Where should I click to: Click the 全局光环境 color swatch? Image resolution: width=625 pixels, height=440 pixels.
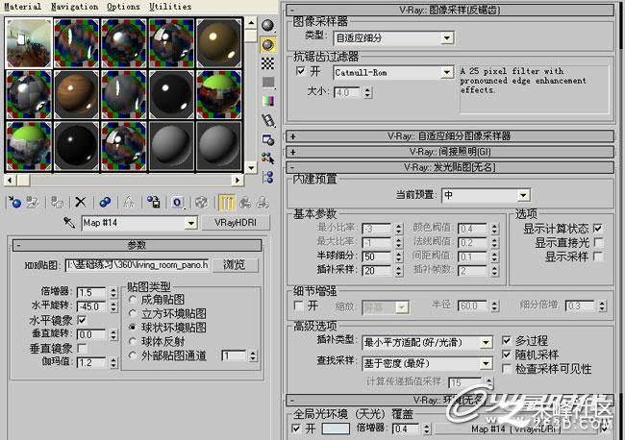pyautogui.click(x=336, y=428)
